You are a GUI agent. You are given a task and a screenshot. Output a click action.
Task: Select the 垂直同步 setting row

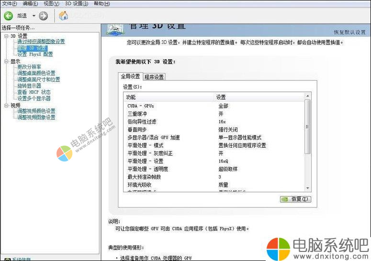214,130
